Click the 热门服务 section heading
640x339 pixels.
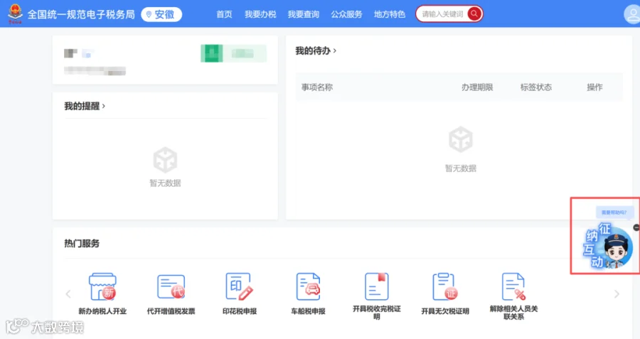[82, 244]
